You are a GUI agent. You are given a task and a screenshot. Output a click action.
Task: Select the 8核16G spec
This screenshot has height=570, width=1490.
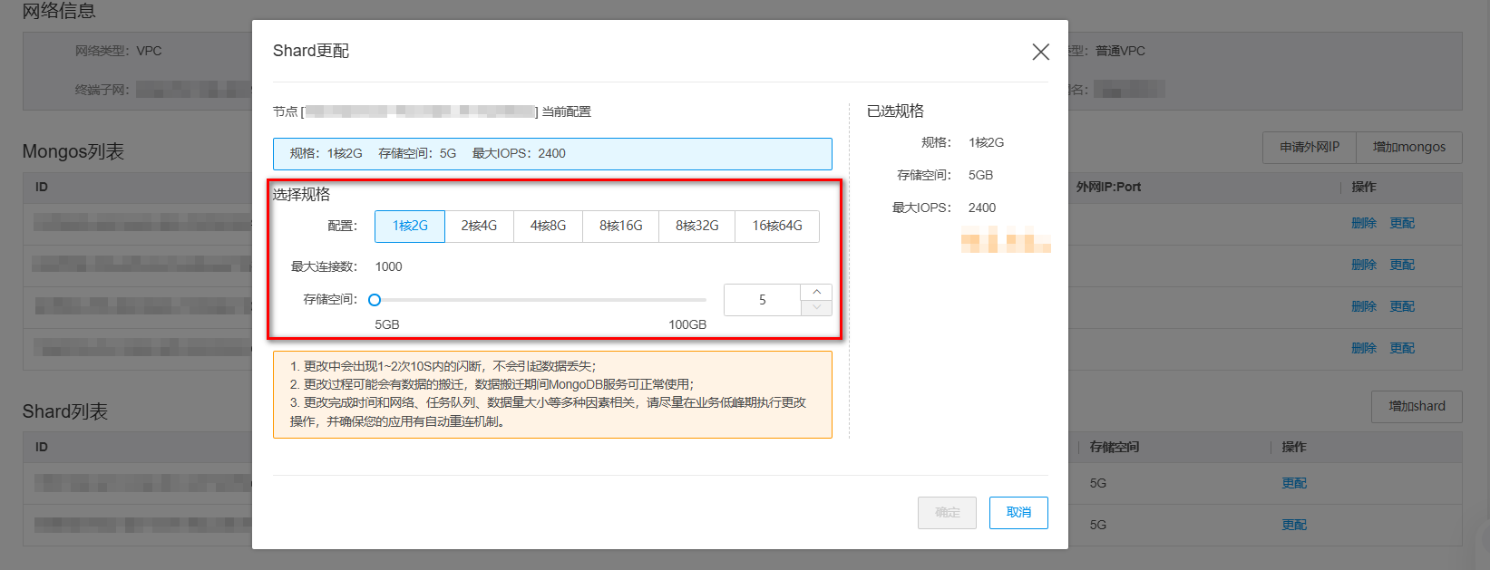click(620, 226)
